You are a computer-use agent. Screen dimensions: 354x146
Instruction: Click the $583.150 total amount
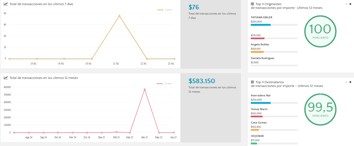click(x=202, y=81)
